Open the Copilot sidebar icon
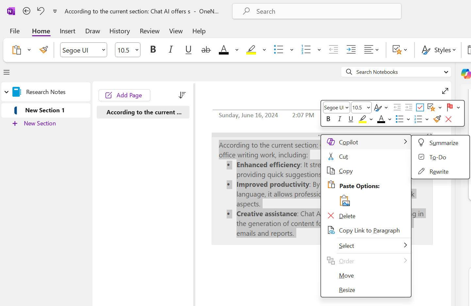471x306 pixels. [466, 73]
